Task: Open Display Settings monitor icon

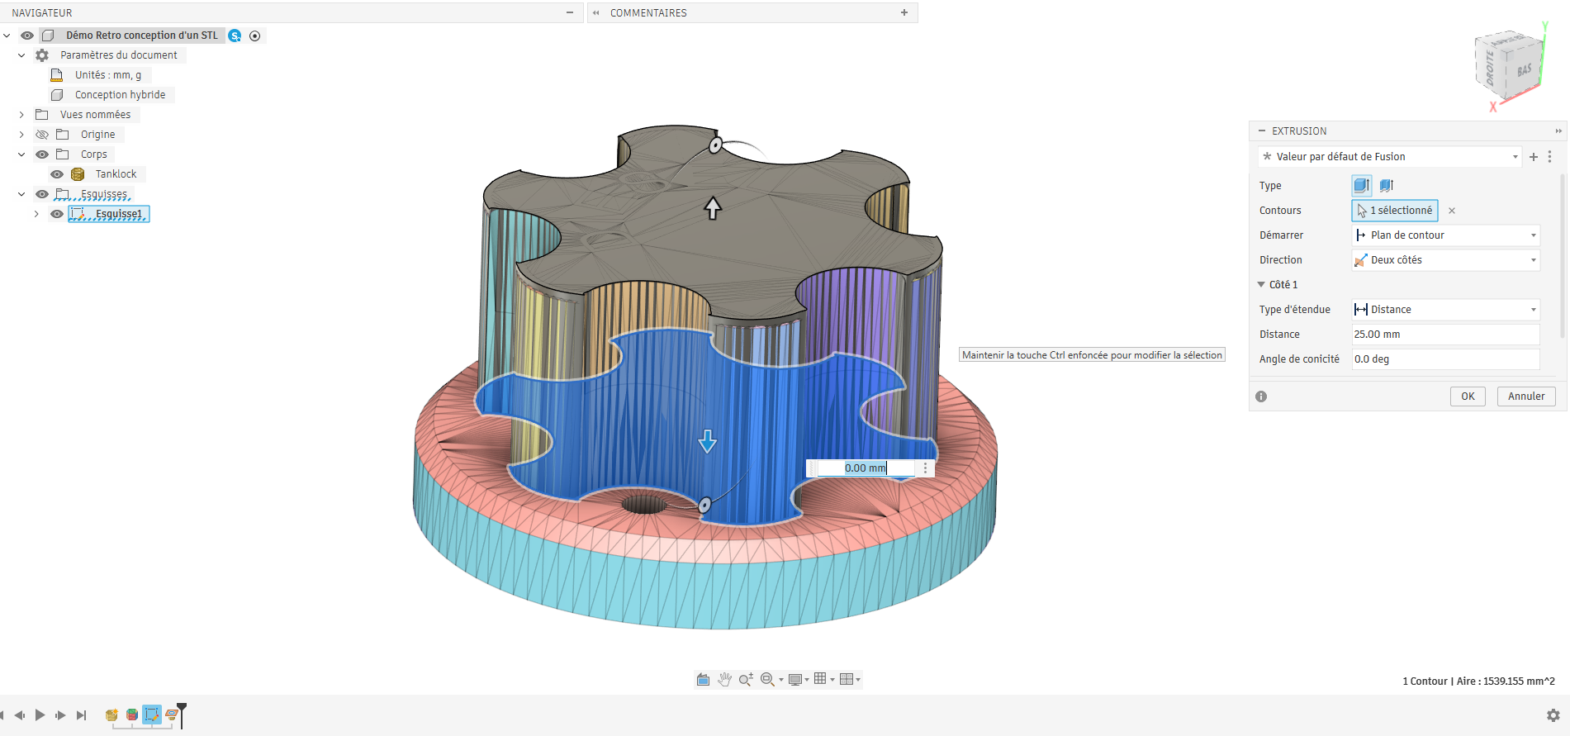Action: coord(795,680)
